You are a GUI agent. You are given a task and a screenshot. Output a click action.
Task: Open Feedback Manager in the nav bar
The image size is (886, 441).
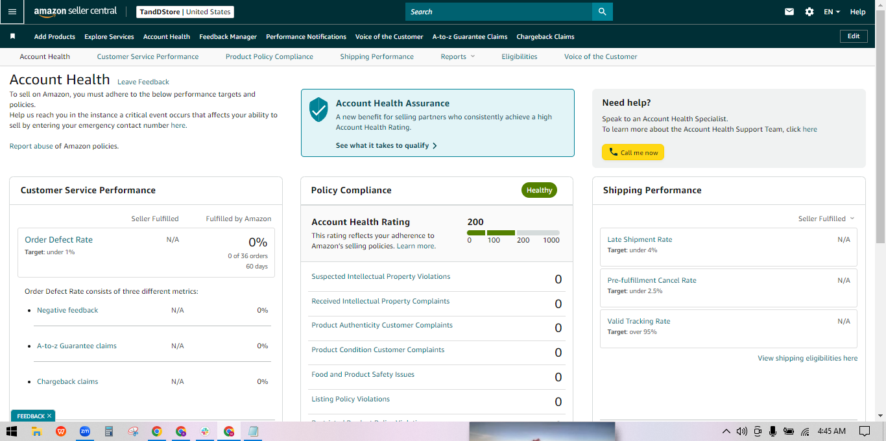coord(228,36)
